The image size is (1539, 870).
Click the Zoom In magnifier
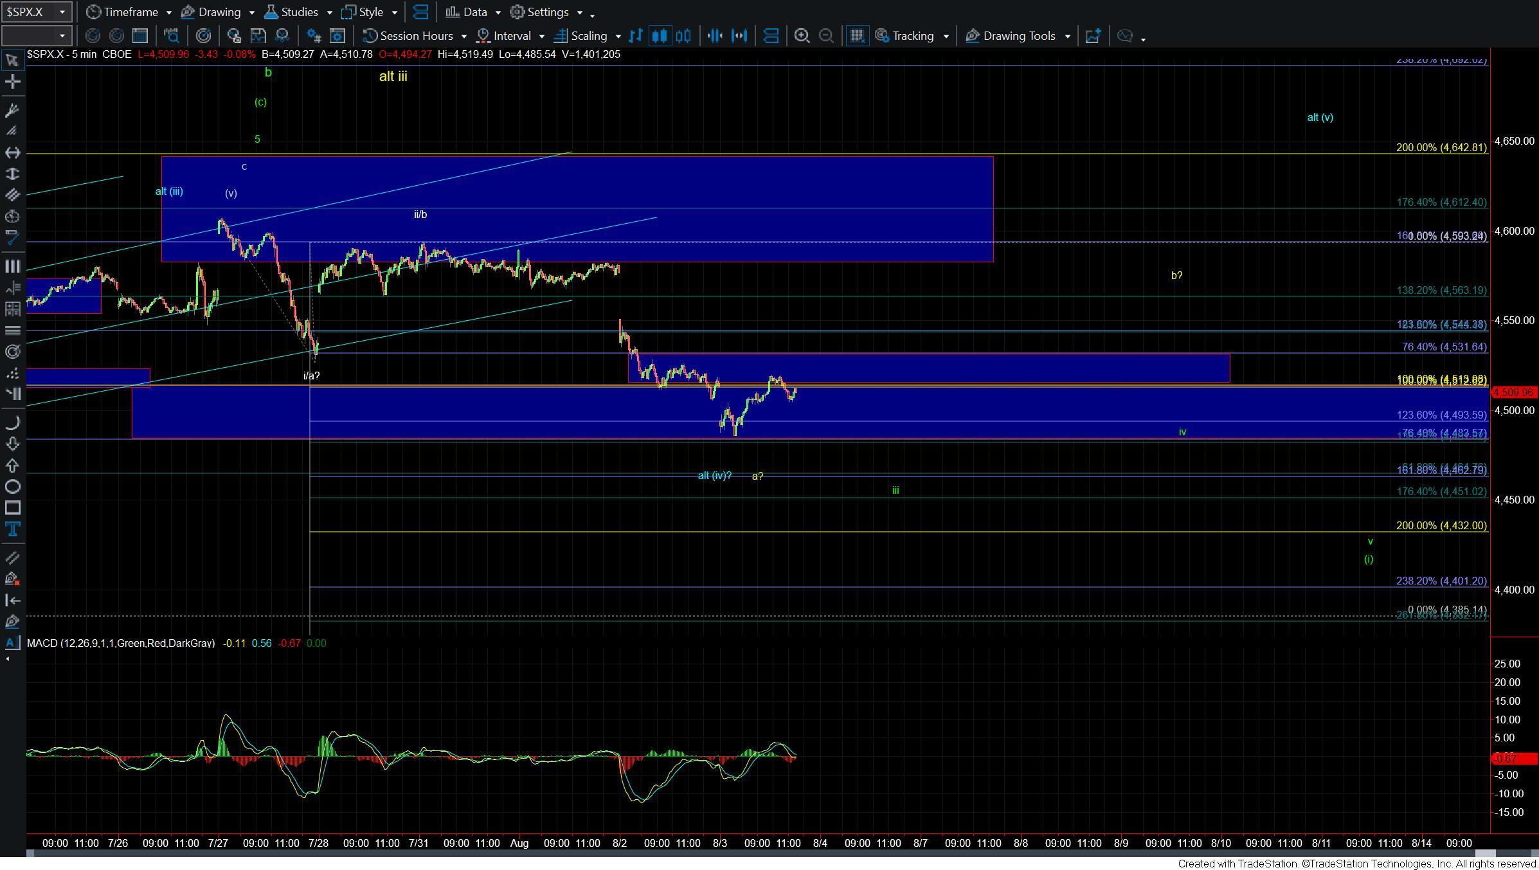(x=802, y=36)
